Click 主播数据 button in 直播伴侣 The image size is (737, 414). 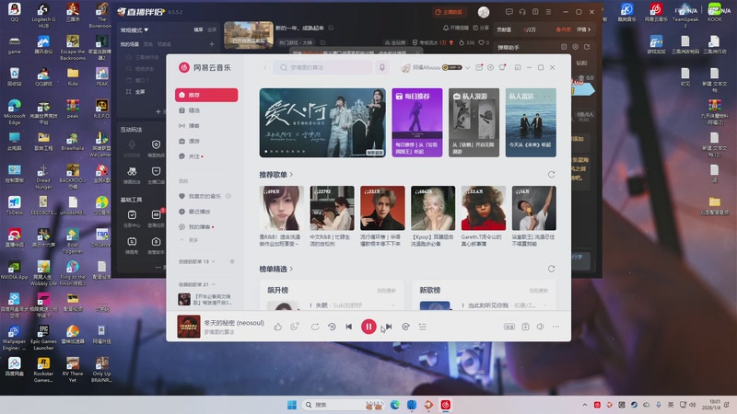tap(449, 12)
